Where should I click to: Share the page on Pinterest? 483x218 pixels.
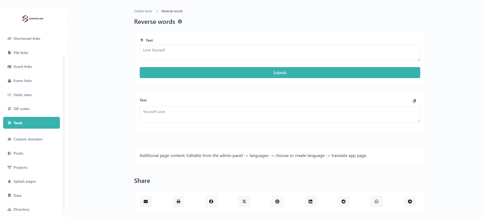pos(277,201)
